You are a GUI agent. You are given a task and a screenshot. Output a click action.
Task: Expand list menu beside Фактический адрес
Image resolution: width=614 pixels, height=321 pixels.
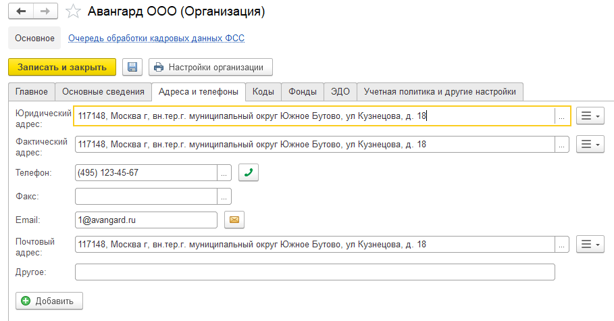[590, 144]
